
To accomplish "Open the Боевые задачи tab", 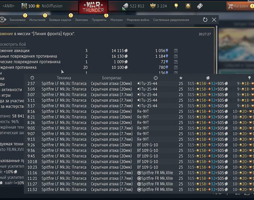I will [x=60, y=20].
